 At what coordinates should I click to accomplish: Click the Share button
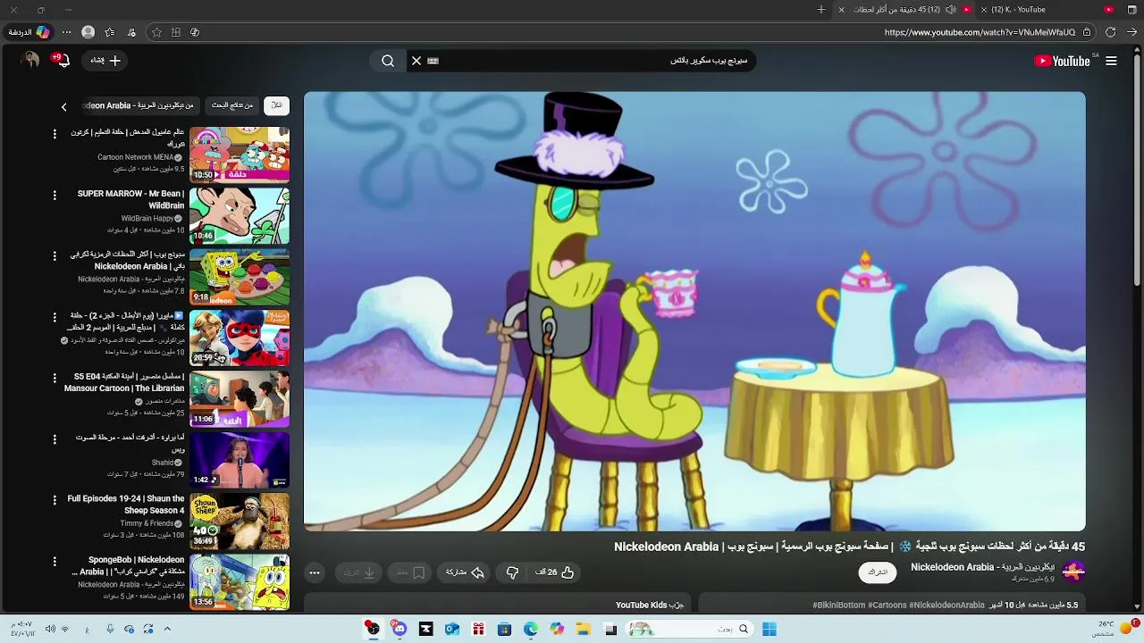[x=465, y=572]
